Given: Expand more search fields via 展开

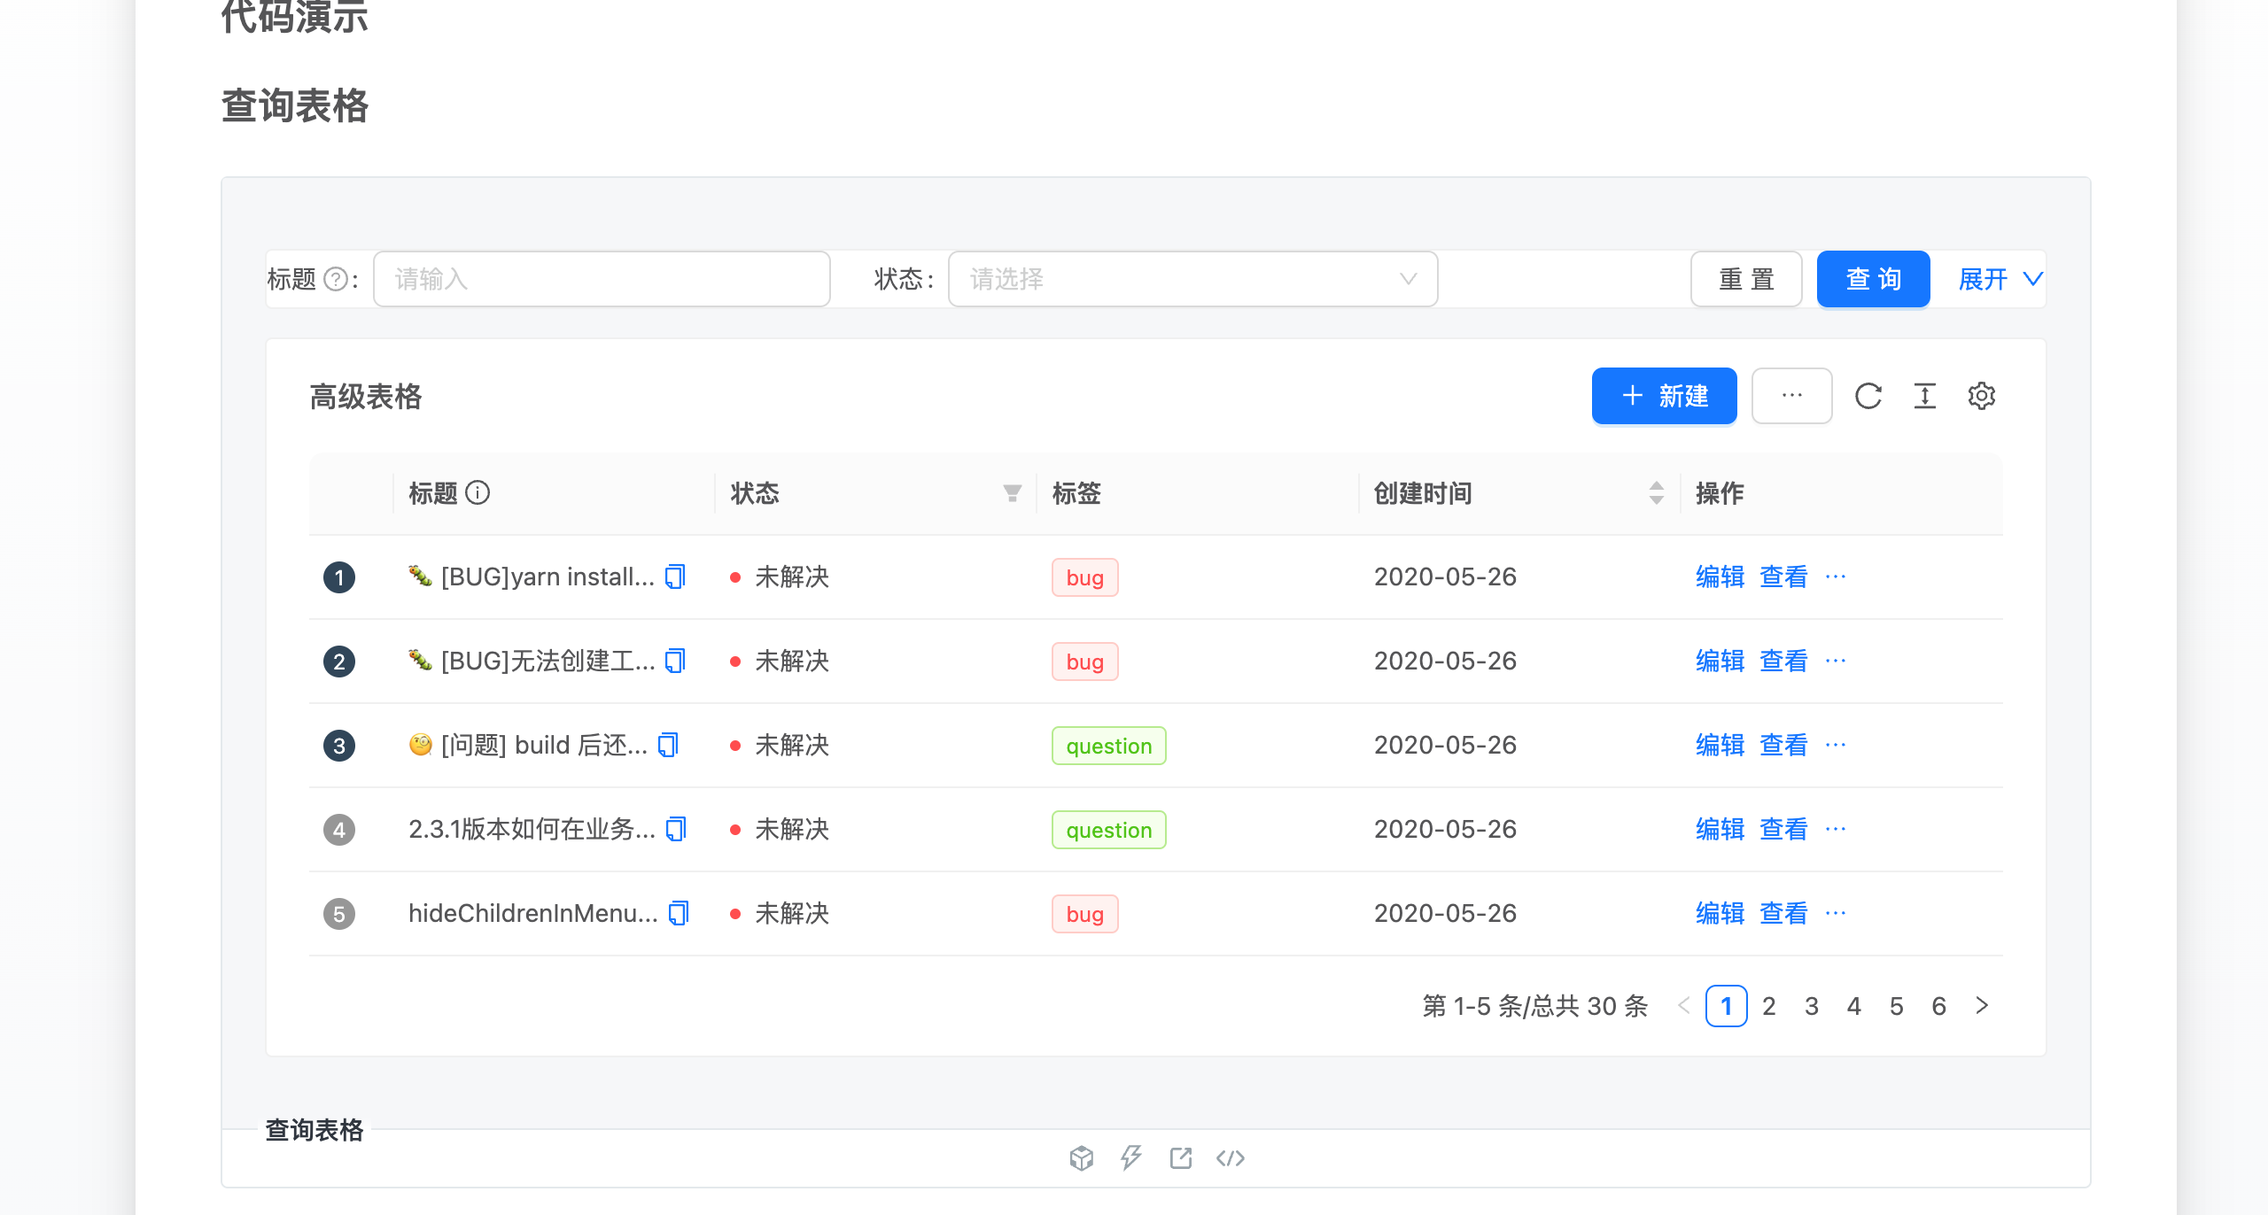Looking at the screenshot, I should 1996,279.
